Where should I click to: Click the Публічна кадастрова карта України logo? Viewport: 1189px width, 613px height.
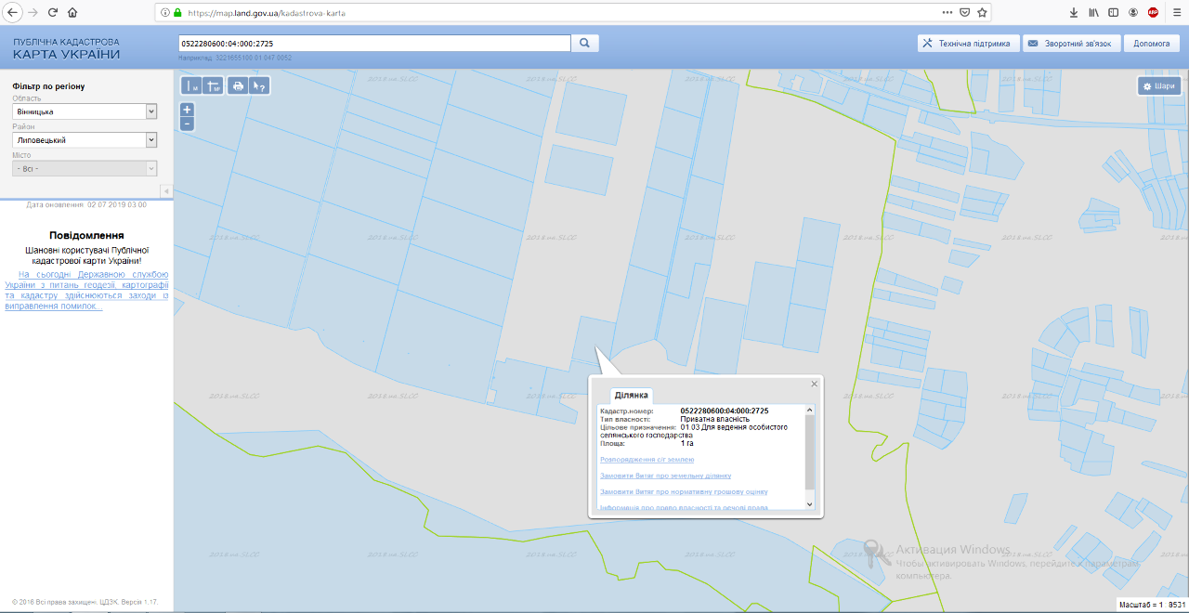click(x=67, y=48)
